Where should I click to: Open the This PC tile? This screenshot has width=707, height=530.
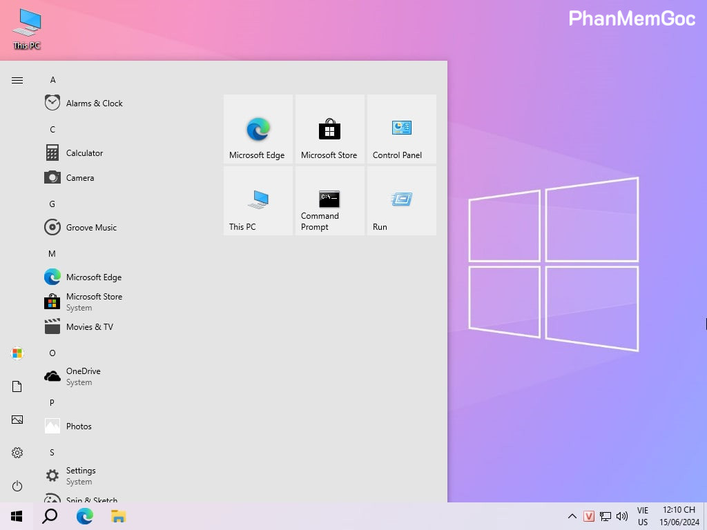258,201
